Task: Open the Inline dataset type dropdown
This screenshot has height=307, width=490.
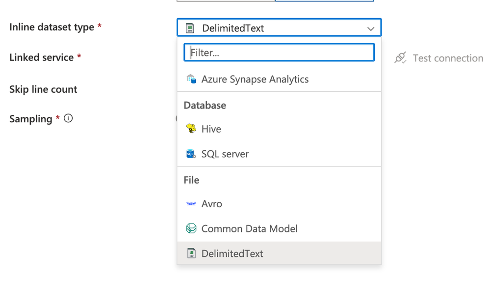Action: (x=279, y=28)
